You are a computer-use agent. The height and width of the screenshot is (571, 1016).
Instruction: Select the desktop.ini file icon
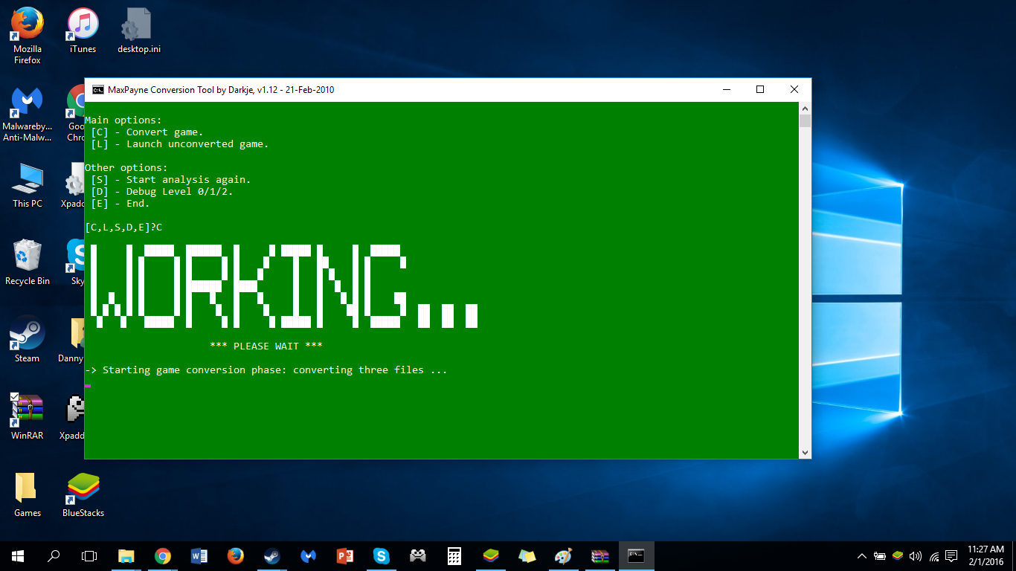138,31
